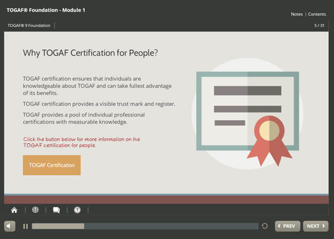The height and width of the screenshot is (239, 334).
Task: Go to previous slide with PREV
Action: click(x=288, y=226)
